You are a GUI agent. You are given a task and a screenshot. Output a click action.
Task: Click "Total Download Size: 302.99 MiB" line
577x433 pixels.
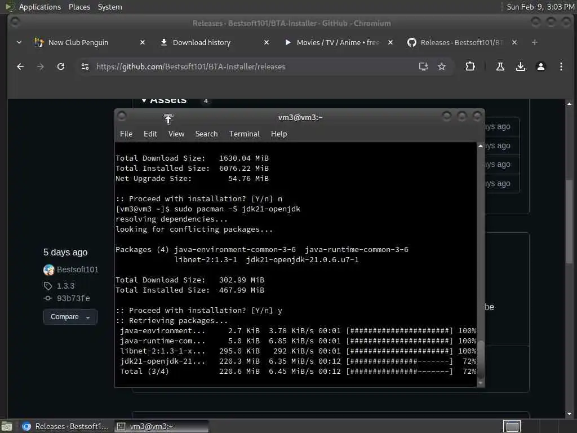190,280
